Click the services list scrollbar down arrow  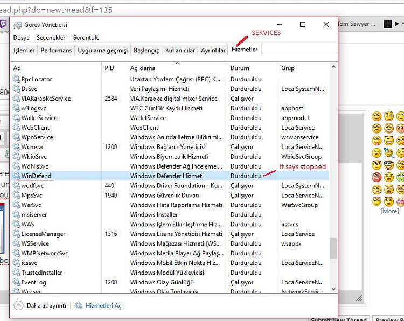(333, 289)
